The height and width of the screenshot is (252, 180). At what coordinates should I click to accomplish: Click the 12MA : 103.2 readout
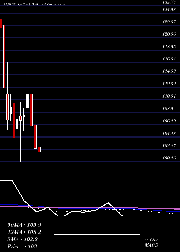pos(24,232)
